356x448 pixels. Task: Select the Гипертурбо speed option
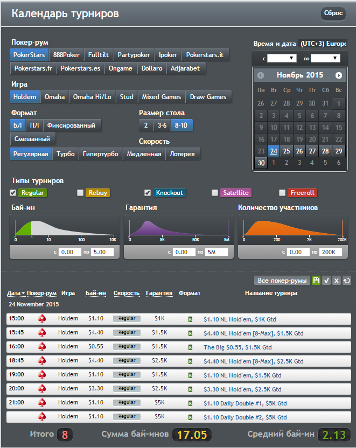click(100, 154)
